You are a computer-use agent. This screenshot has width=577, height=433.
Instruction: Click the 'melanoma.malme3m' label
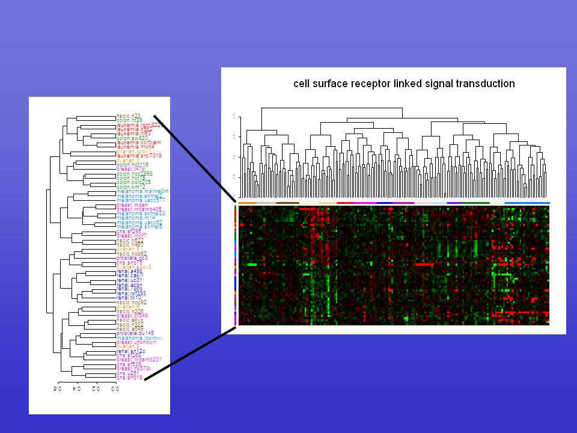tap(142, 191)
